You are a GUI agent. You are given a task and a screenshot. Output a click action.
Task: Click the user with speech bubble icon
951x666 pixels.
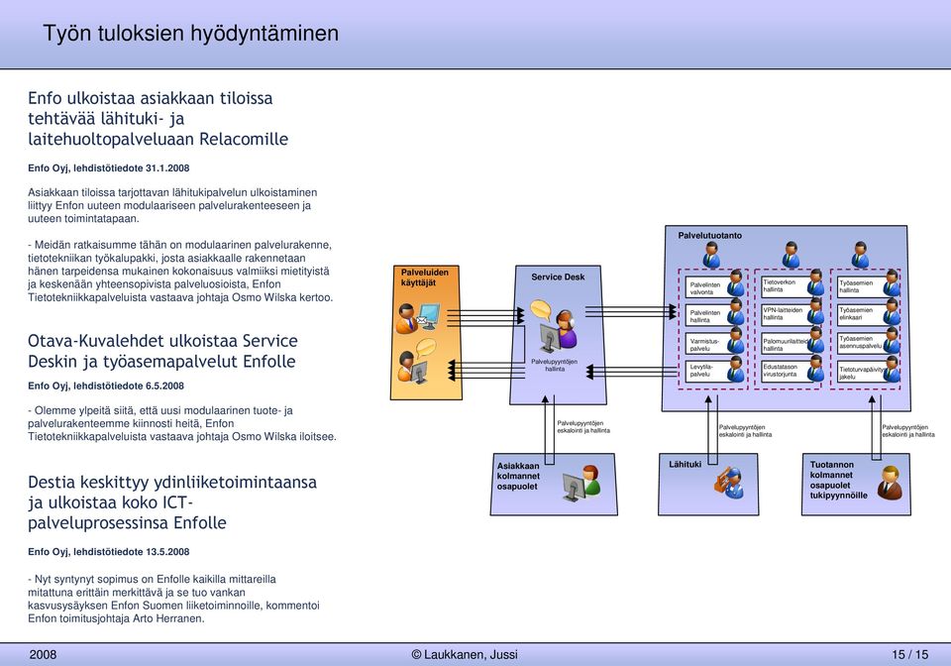pos(417,362)
